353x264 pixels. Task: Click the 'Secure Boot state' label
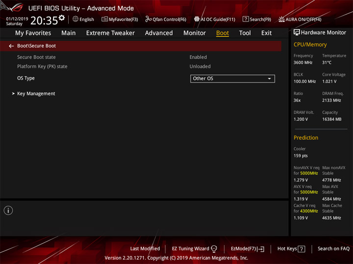coord(36,57)
